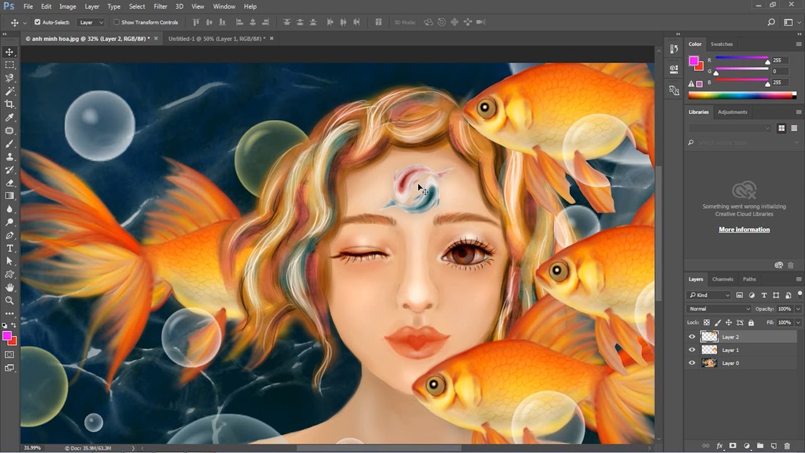Enable Show Transform Controls checkbox
This screenshot has width=805, height=453.
116,22
